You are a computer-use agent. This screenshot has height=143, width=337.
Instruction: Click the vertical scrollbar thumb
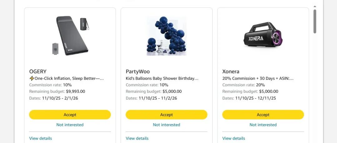[x=315, y=21]
